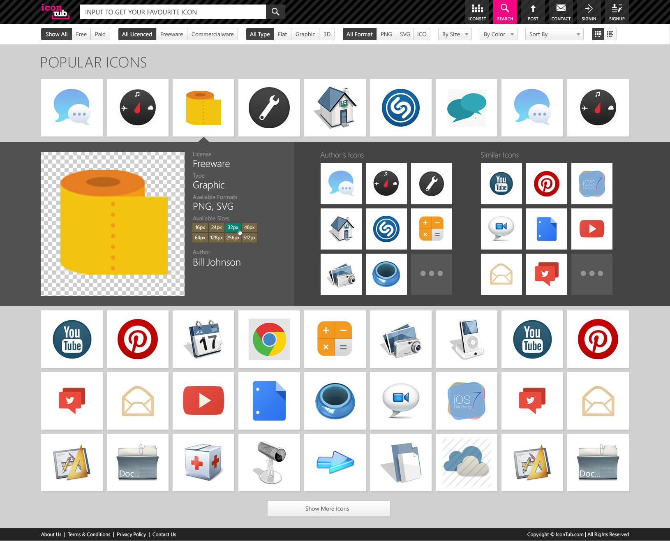Open Pinterest icon in Similar Icons
This screenshot has width=670, height=541.
pyautogui.click(x=547, y=184)
